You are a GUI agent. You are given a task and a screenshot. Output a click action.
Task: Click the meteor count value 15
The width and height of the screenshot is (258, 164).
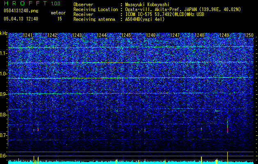pyautogui.click(x=59, y=19)
